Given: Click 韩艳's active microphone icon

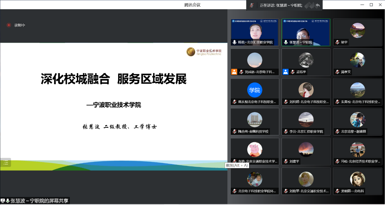Looking at the screenshot, I should click(x=234, y=42).
